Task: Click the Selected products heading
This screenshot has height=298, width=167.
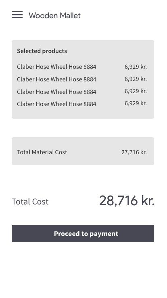Action: (42, 51)
